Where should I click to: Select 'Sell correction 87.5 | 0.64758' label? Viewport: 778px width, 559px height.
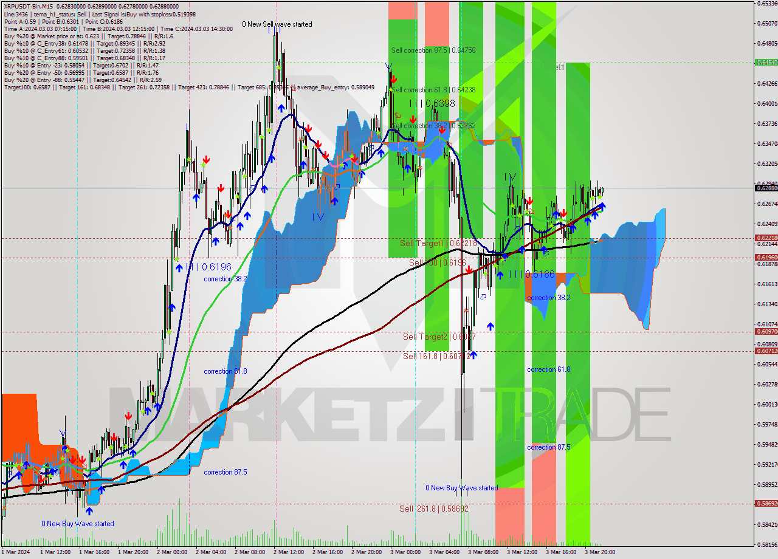coord(433,50)
